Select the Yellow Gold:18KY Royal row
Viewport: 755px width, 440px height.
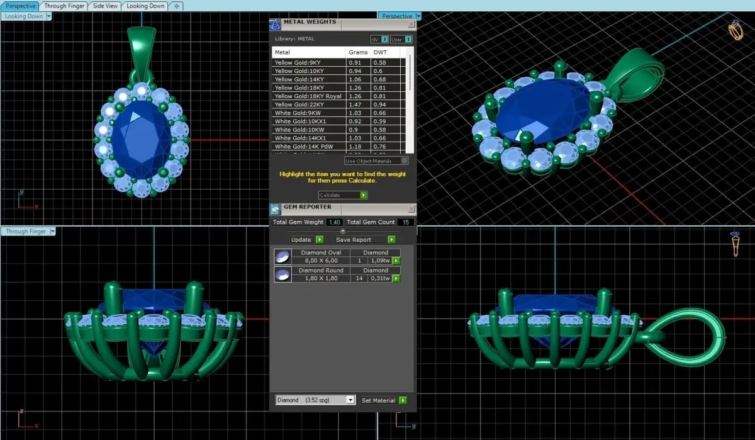pos(340,96)
